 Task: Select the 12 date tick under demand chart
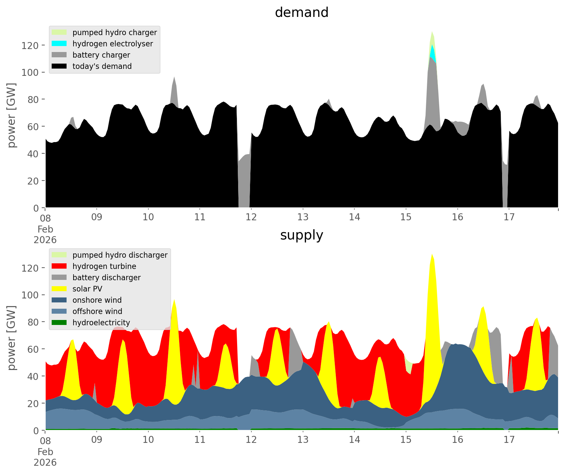coord(251,217)
